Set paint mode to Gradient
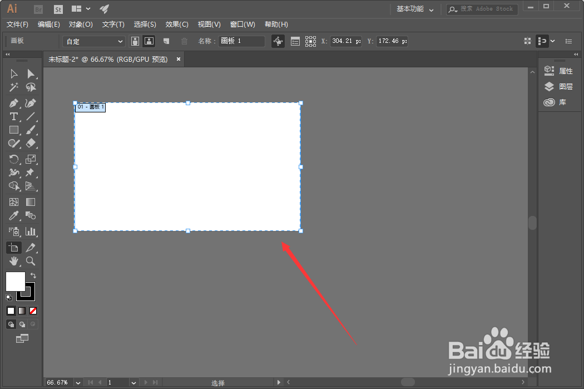The width and height of the screenshot is (584, 389). pos(22,311)
